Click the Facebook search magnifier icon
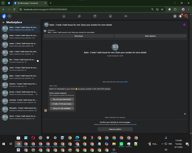The image size is (192, 153). [9, 16]
